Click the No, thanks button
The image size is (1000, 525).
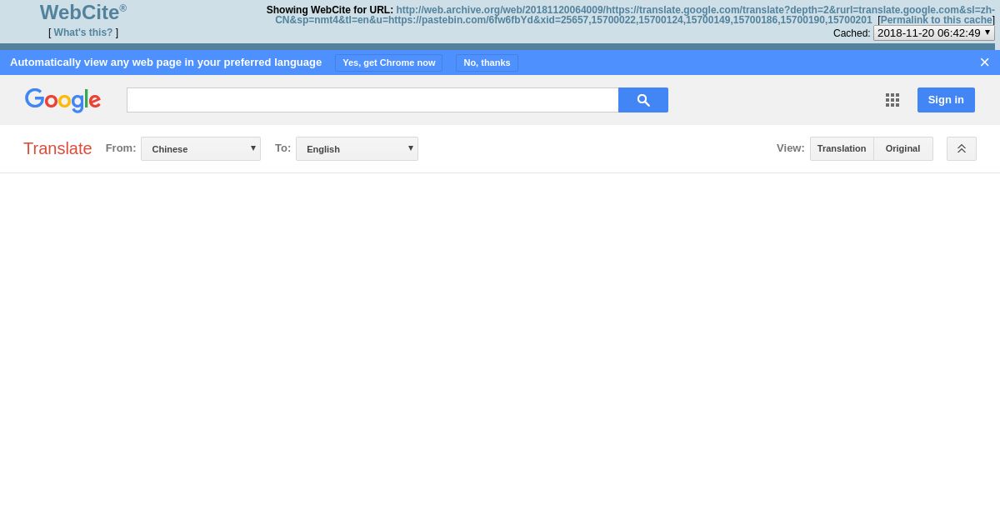(x=487, y=62)
